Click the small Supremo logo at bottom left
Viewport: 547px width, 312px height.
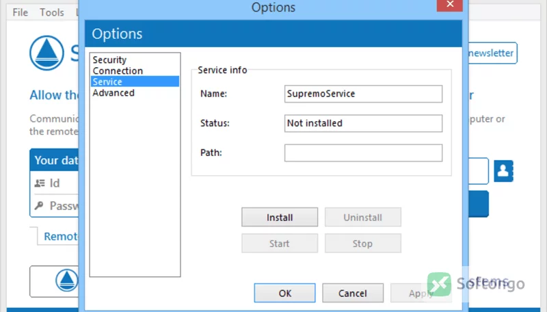pos(66,281)
